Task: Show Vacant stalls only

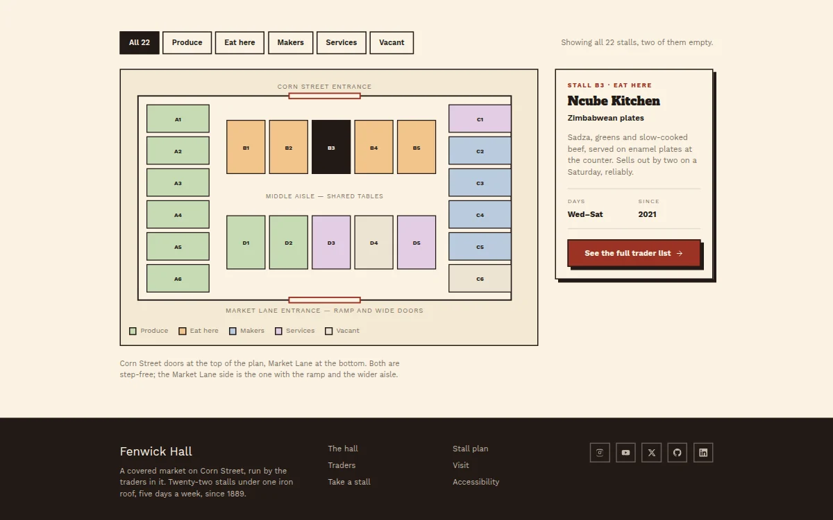Action: pyautogui.click(x=392, y=43)
